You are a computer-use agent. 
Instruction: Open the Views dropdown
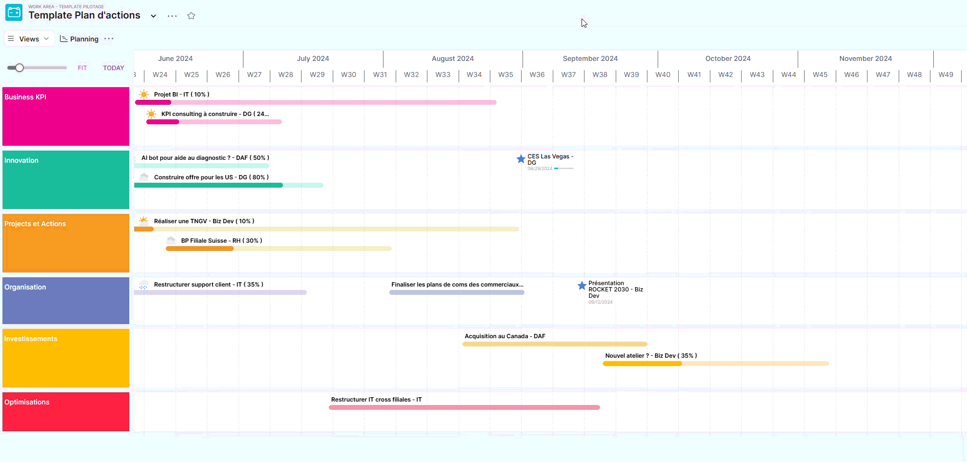pyautogui.click(x=29, y=39)
